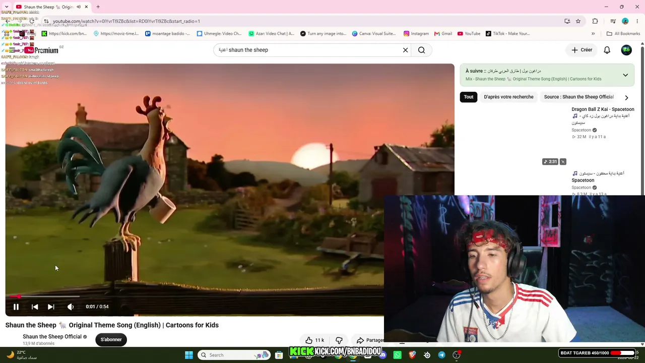Install or cast page from address bar icon
The image size is (645, 363).
(x=567, y=21)
